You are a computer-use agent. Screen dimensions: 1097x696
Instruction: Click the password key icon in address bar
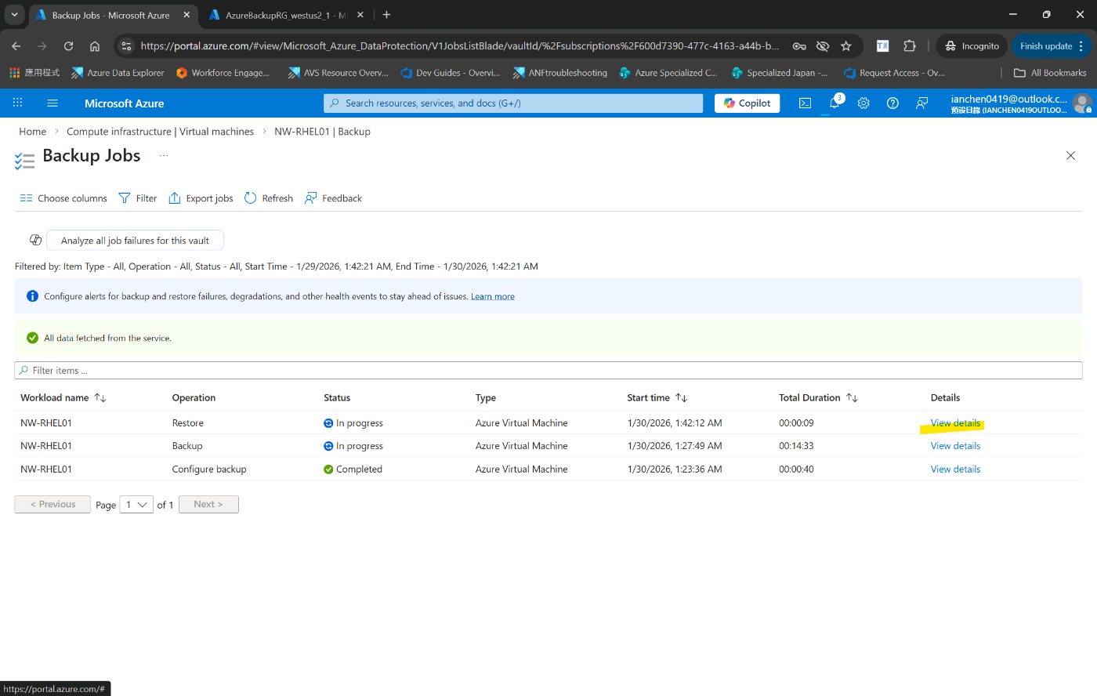[x=798, y=46]
